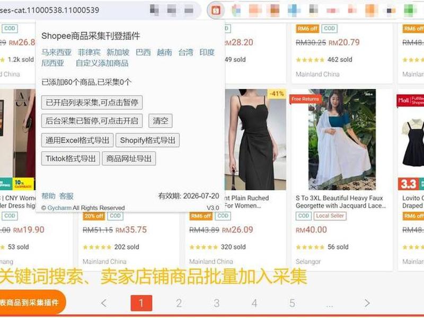Select 新加坡 site link
Viewport: 424px width, 318px height.
tap(118, 52)
